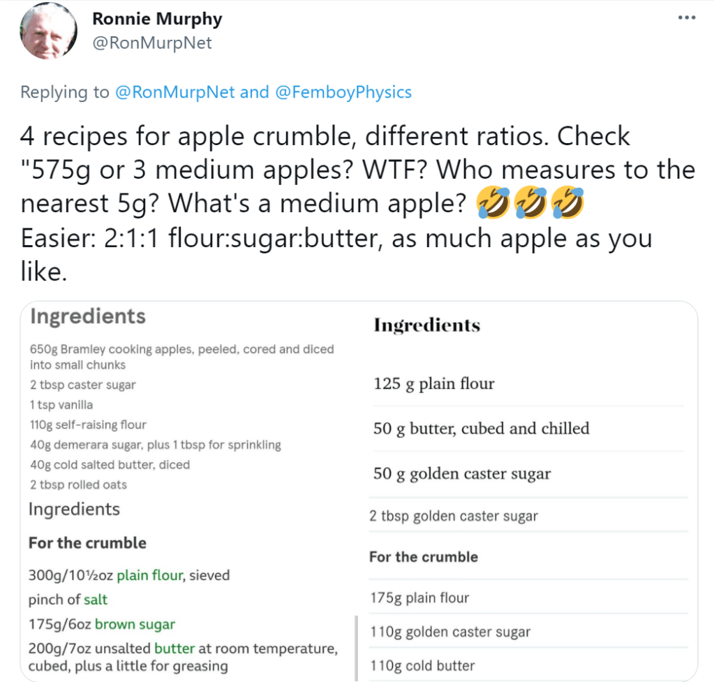Click the green butter link
This screenshot has height=682, width=714.
(174, 648)
